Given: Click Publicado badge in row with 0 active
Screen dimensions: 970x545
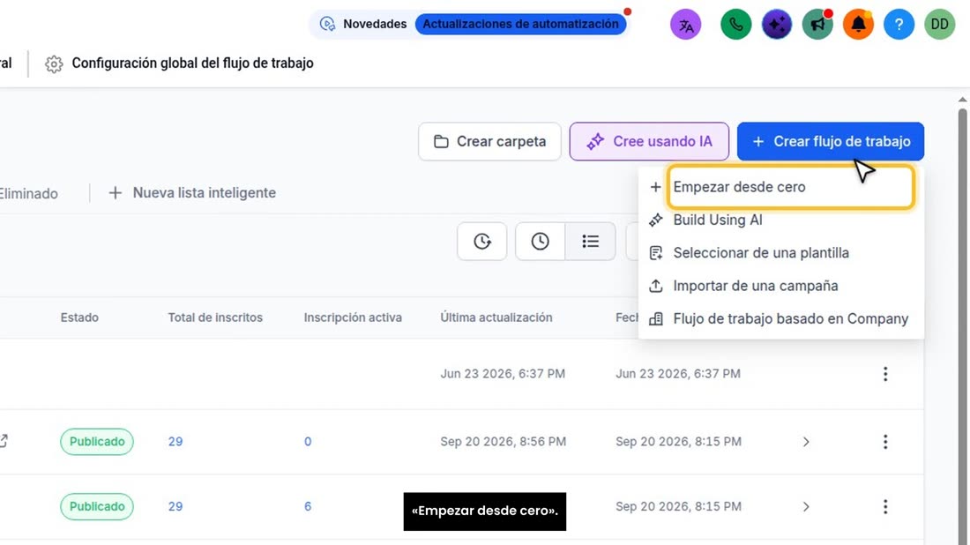Looking at the screenshot, I should click(x=97, y=442).
